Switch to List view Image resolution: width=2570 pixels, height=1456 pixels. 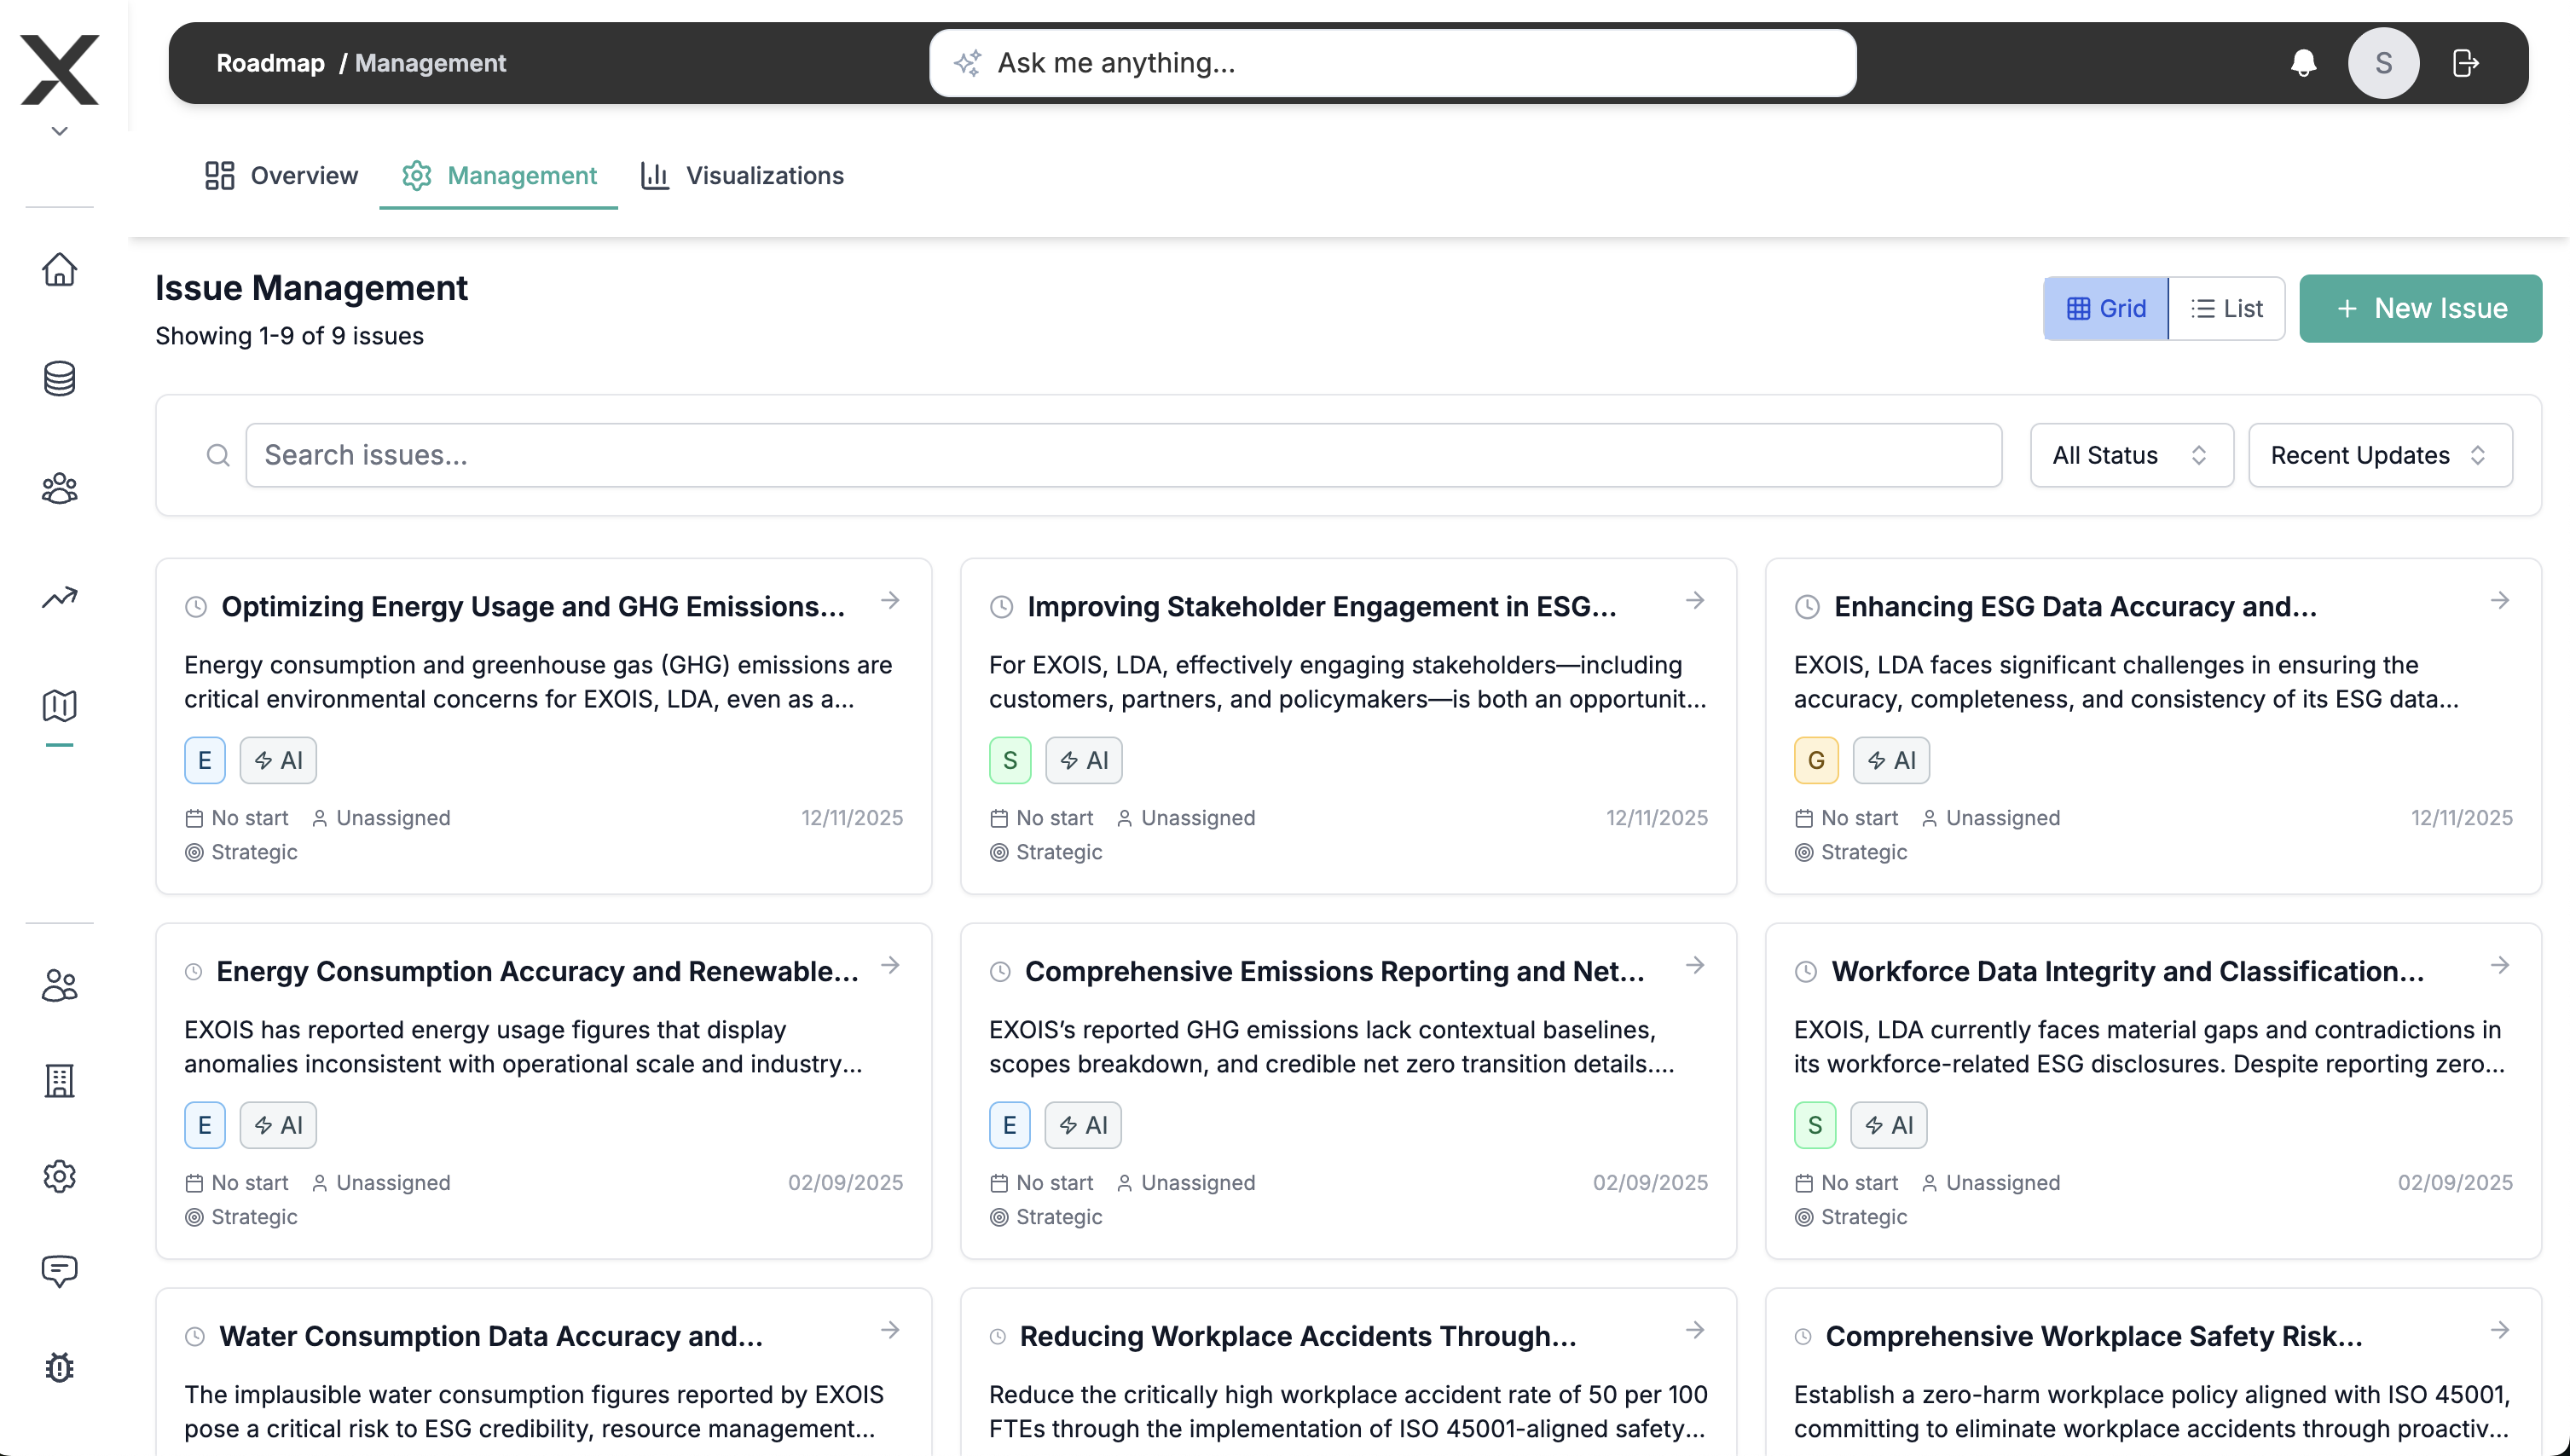[x=2226, y=309]
